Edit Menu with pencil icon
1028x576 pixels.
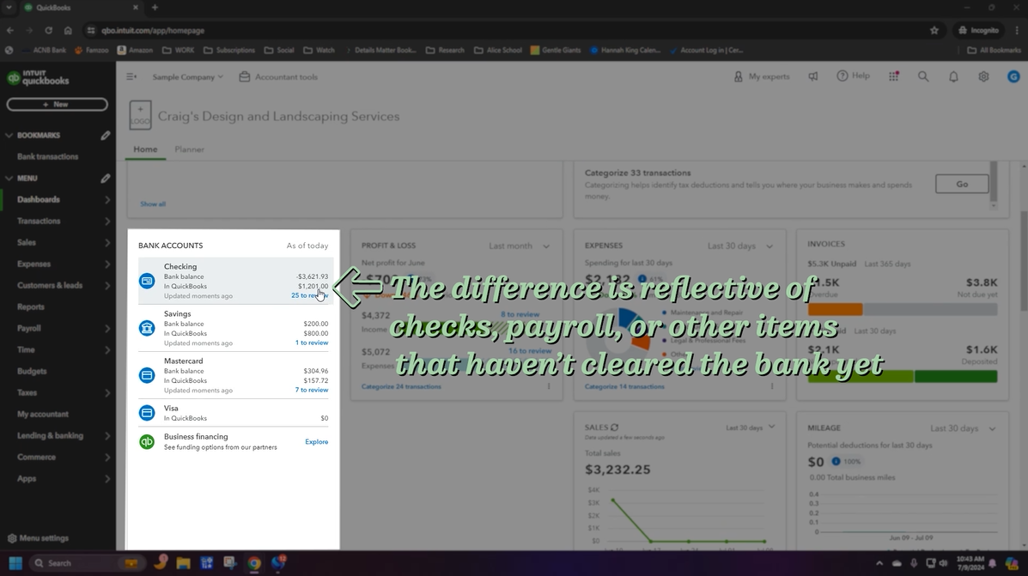(106, 179)
